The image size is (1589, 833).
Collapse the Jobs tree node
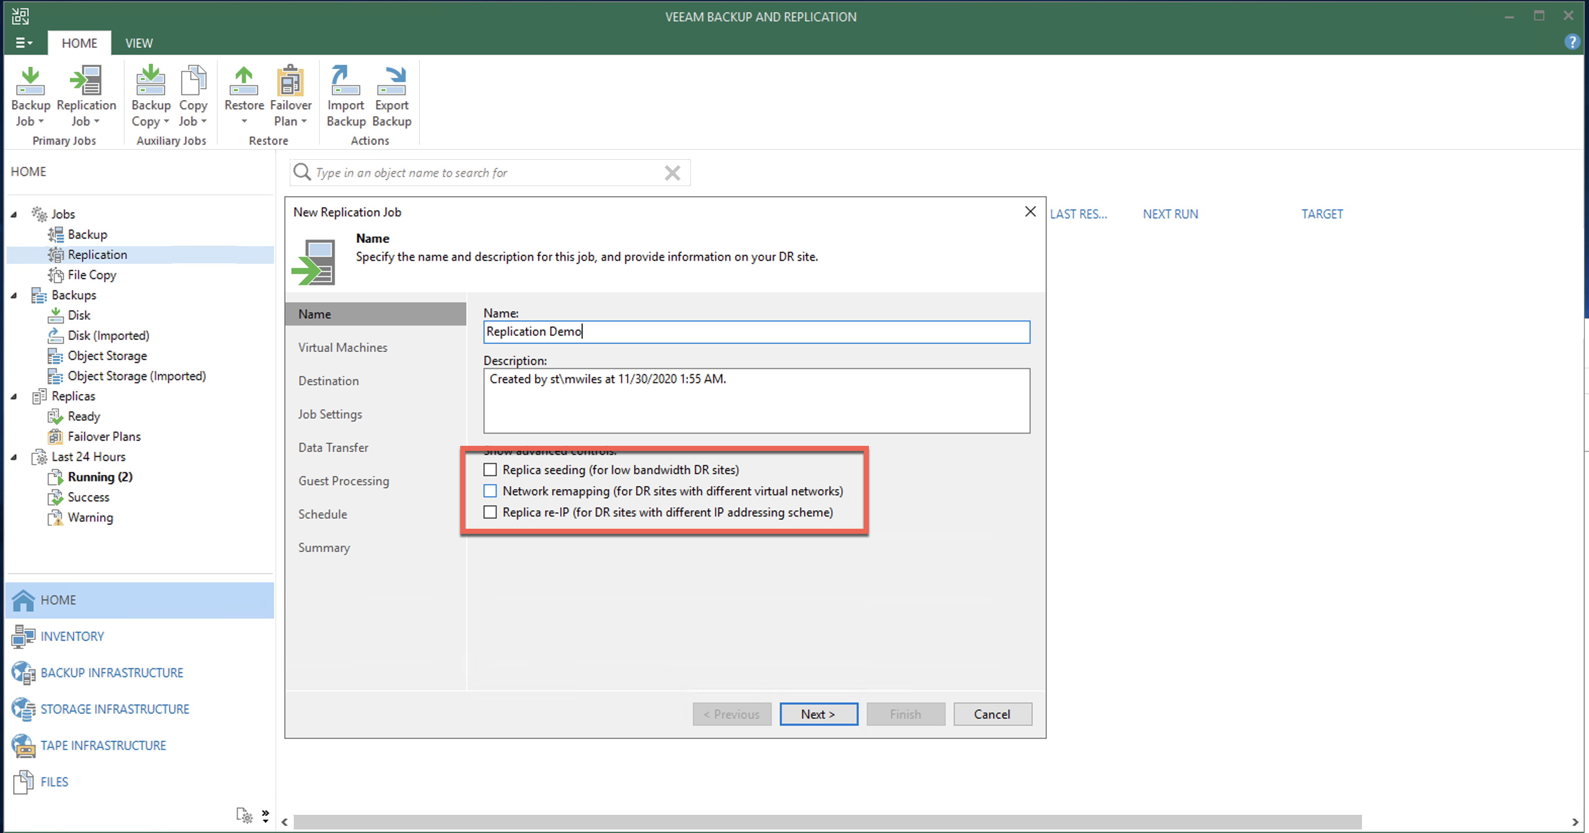point(14,215)
